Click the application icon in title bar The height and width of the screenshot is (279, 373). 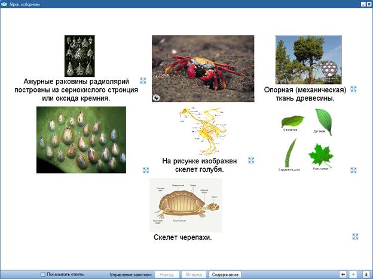coord(4,4)
